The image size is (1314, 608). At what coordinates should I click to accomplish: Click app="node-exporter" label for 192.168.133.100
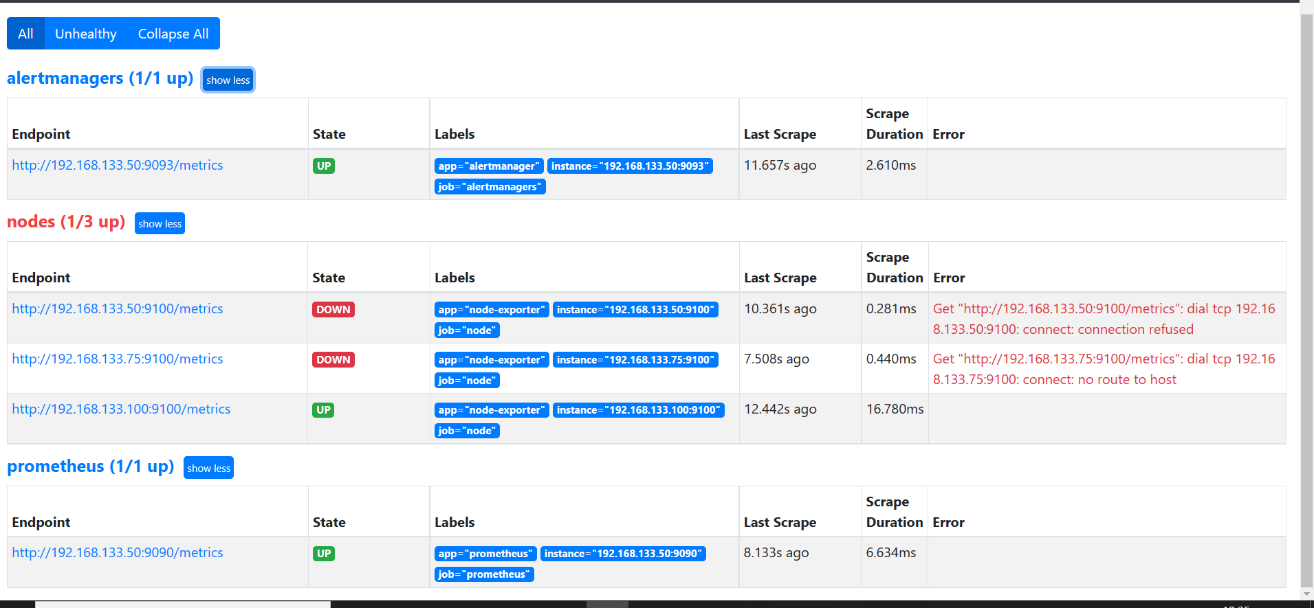click(x=492, y=410)
